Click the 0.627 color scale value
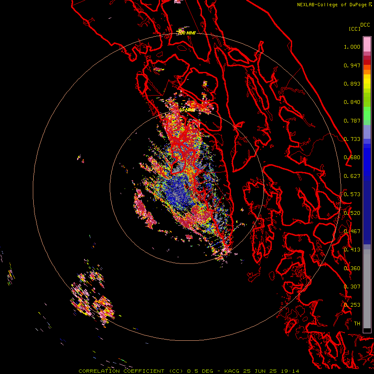374x374 pixels. (x=352, y=176)
